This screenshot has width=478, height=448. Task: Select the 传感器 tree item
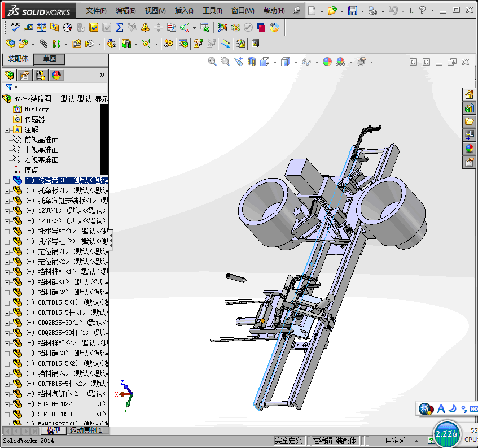pos(35,120)
